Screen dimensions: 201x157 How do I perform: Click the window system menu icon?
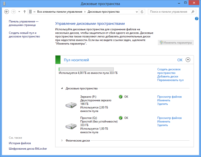pyautogui.click(x=4, y=4)
